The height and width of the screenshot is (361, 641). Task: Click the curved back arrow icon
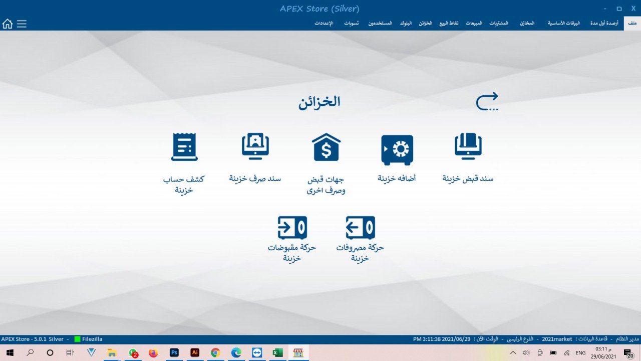[487, 101]
